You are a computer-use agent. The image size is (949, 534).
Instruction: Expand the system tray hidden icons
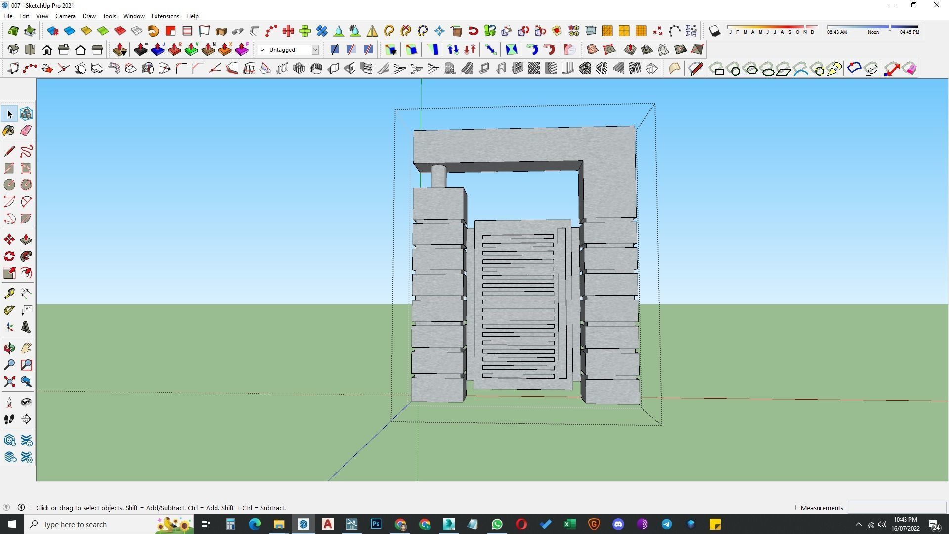[858, 524]
